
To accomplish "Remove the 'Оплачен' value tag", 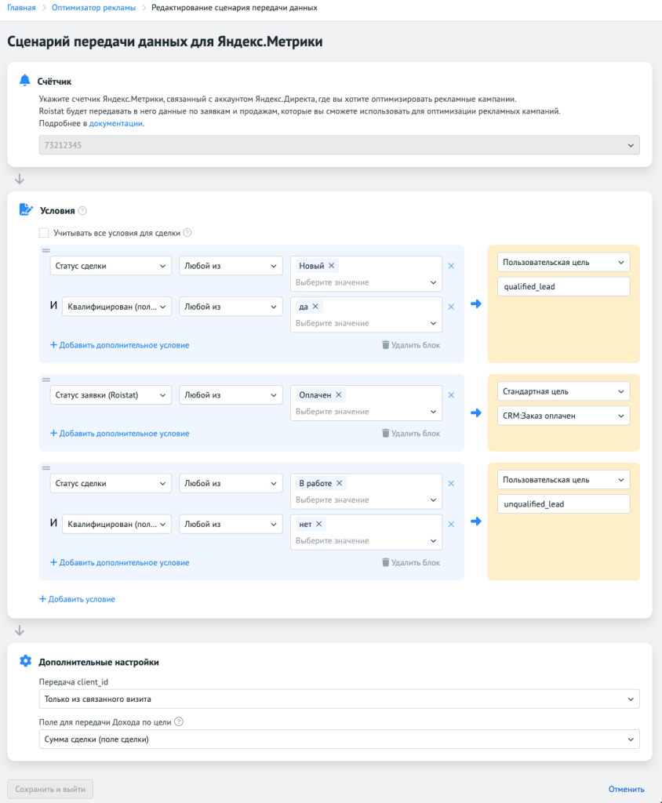I will click(339, 395).
